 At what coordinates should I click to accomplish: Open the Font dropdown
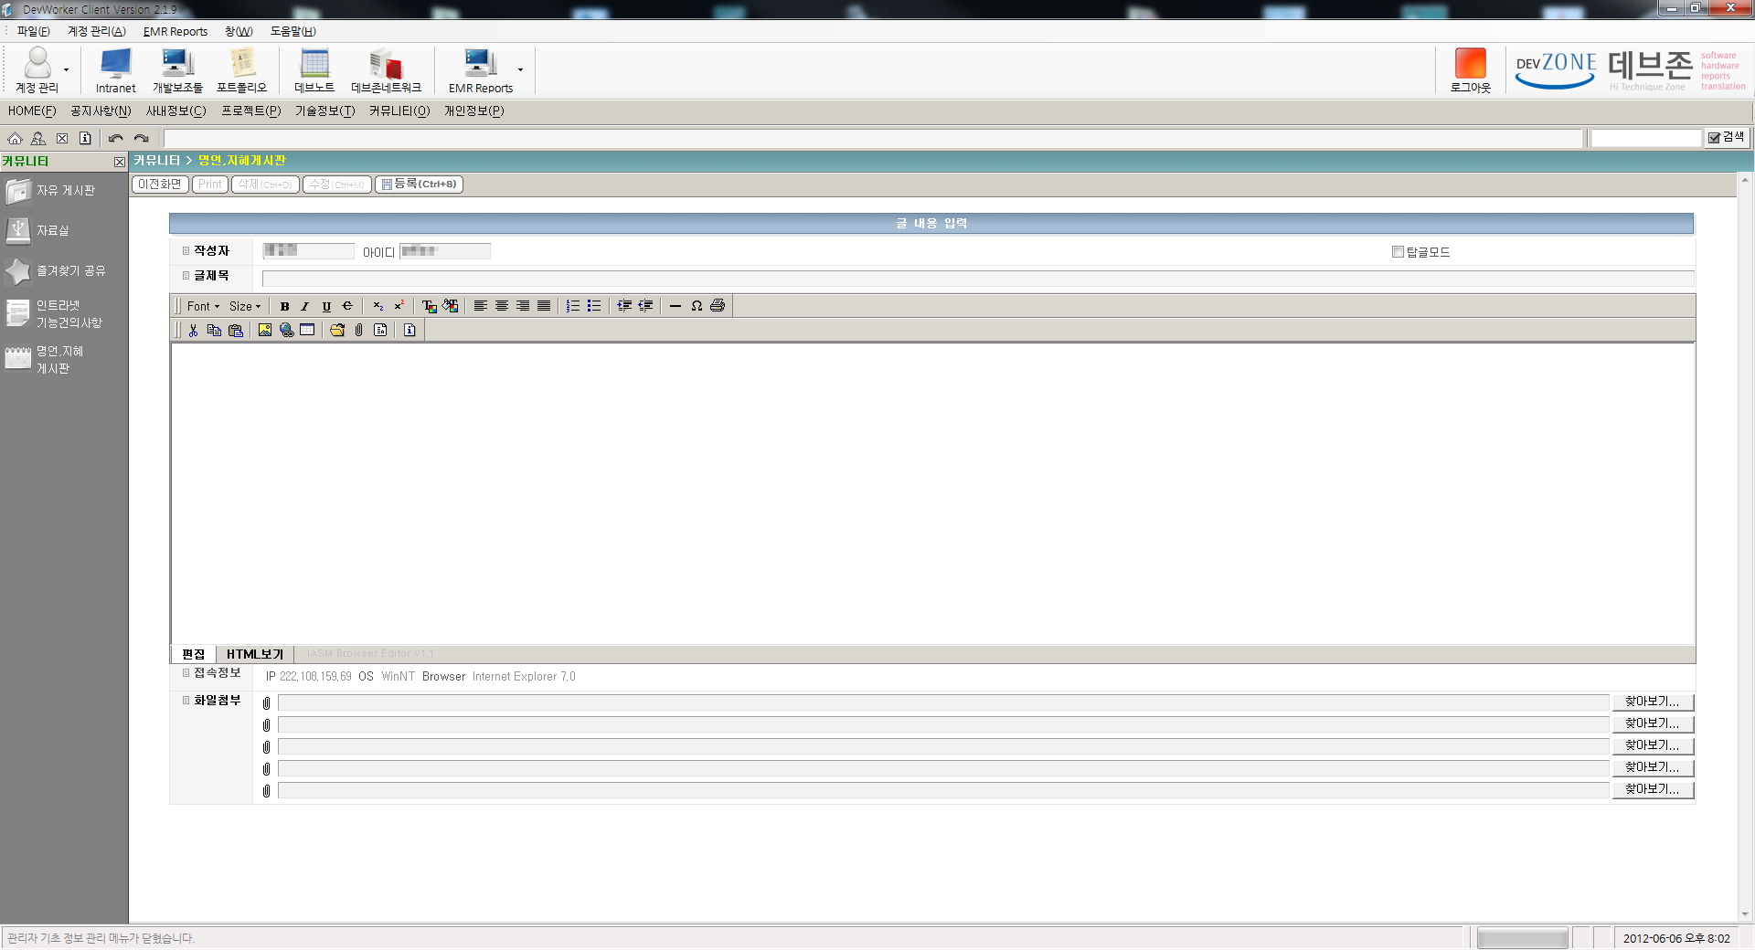(x=203, y=306)
